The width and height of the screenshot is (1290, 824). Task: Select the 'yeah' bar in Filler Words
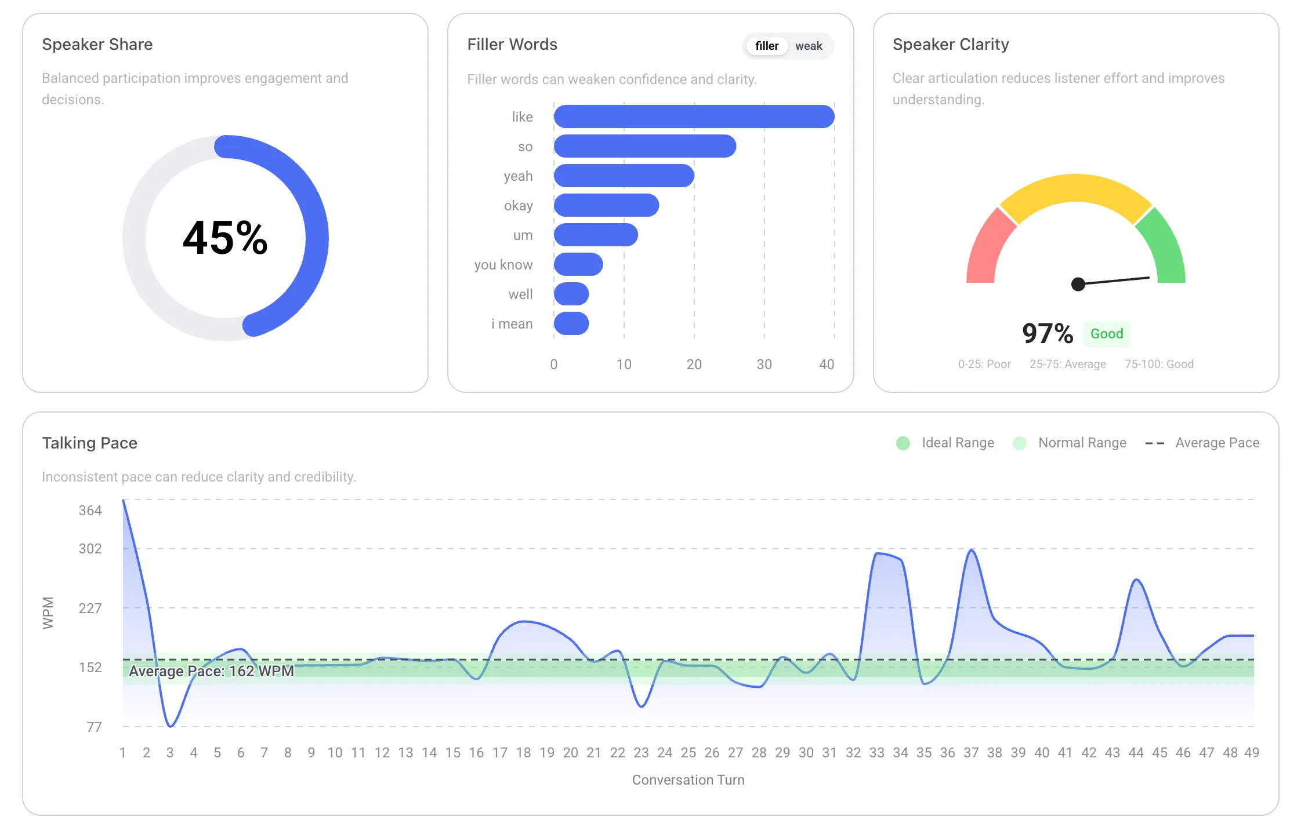click(x=624, y=176)
